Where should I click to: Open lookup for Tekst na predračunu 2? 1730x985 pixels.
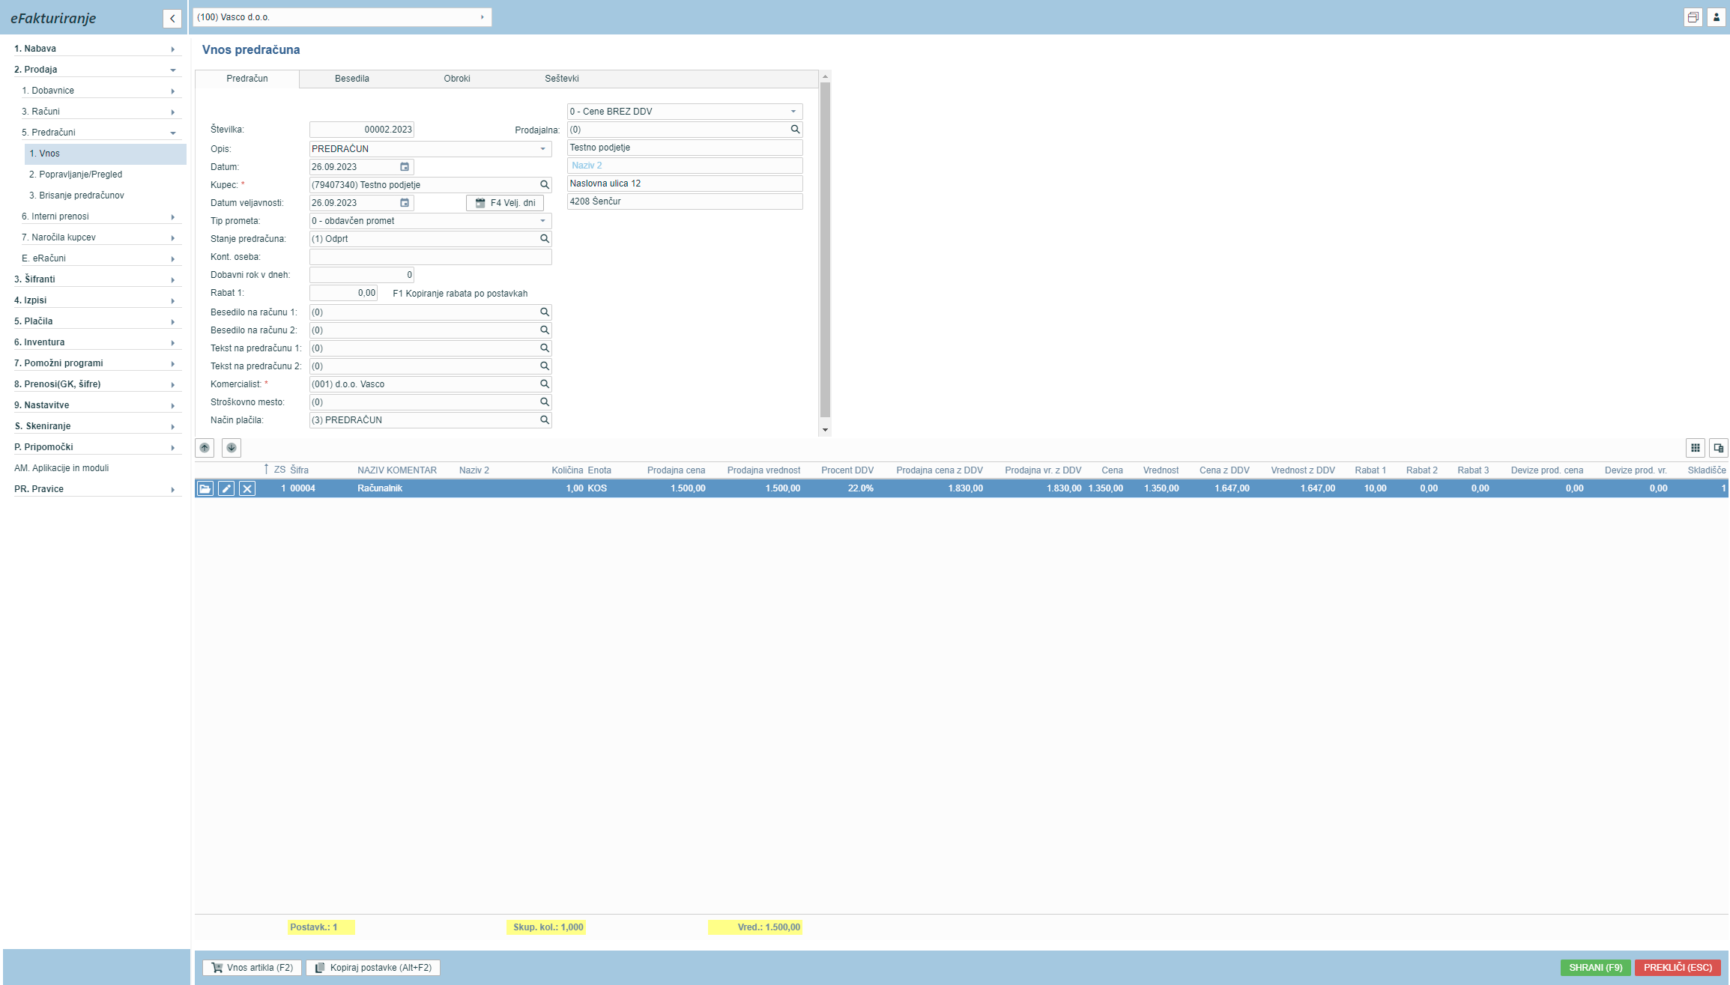click(545, 366)
